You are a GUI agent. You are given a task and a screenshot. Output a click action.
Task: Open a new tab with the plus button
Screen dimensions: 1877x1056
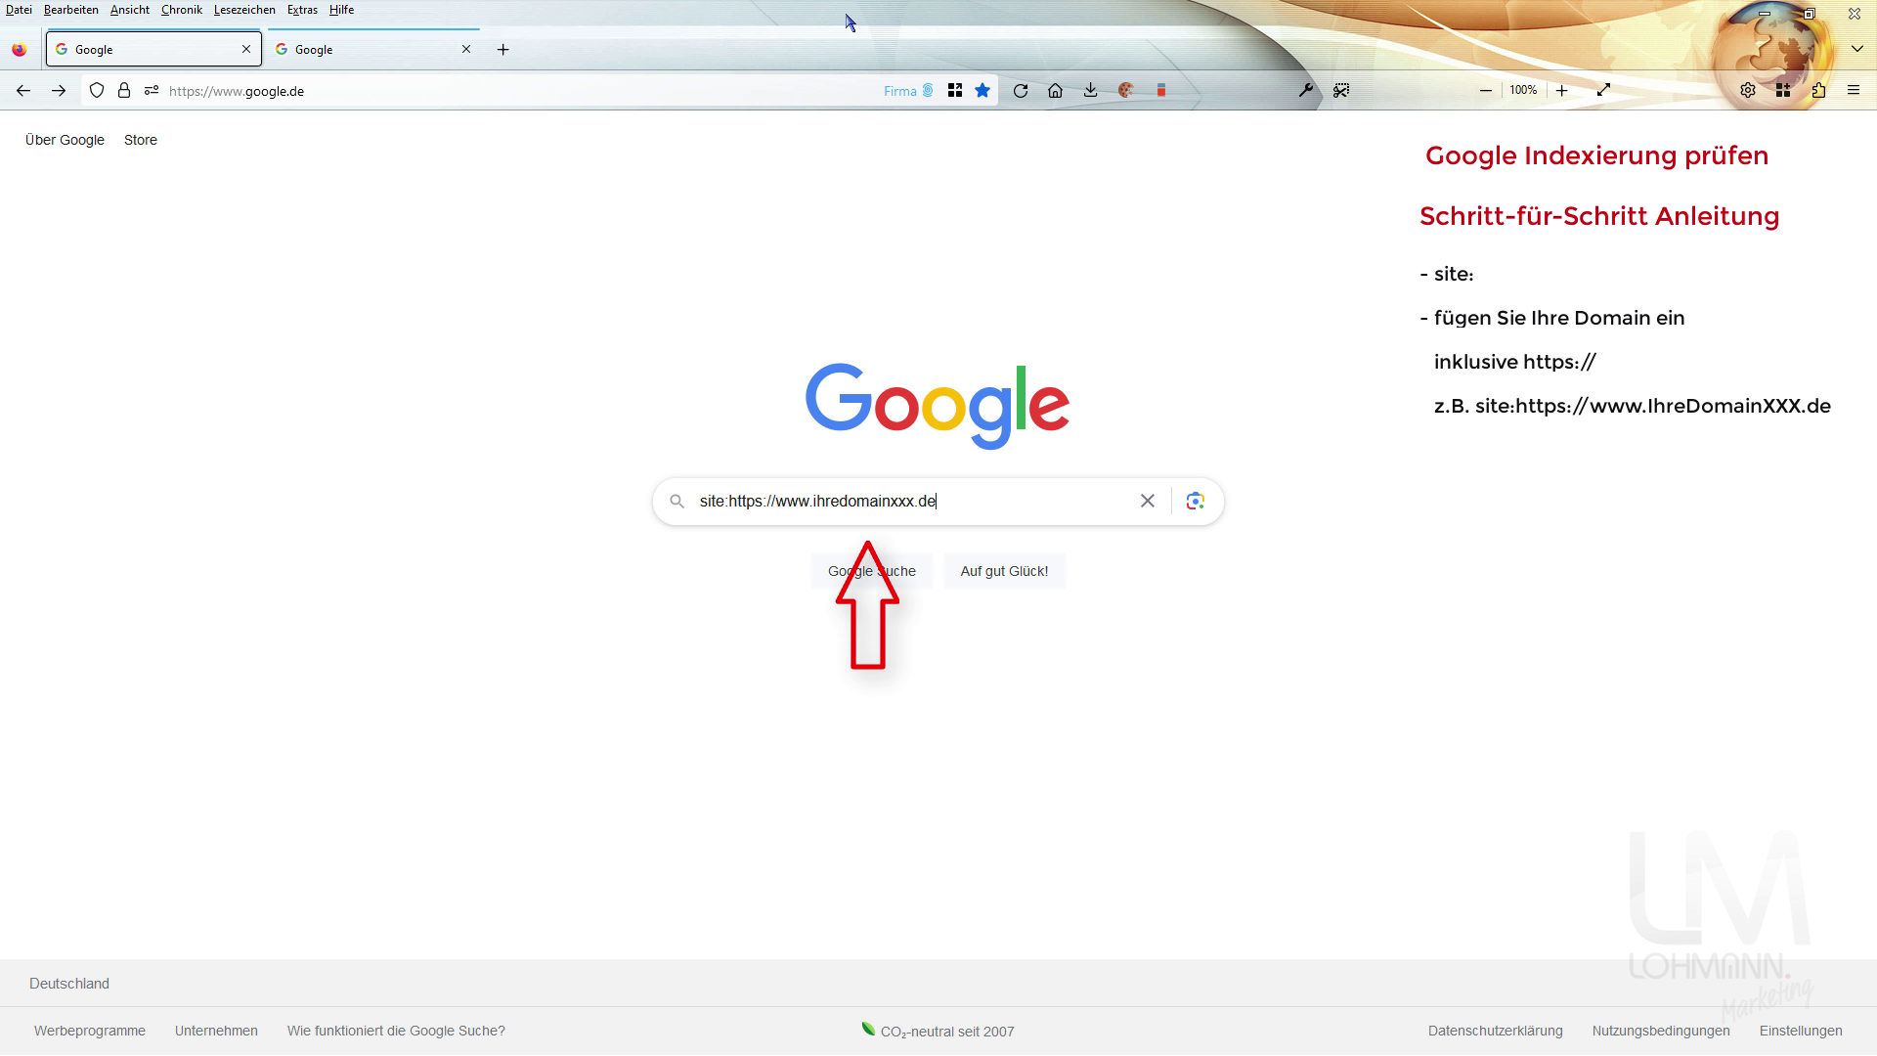pos(503,50)
